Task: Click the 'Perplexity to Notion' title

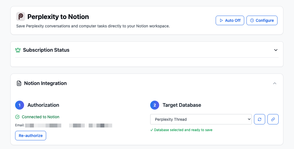Action: pyautogui.click(x=58, y=17)
